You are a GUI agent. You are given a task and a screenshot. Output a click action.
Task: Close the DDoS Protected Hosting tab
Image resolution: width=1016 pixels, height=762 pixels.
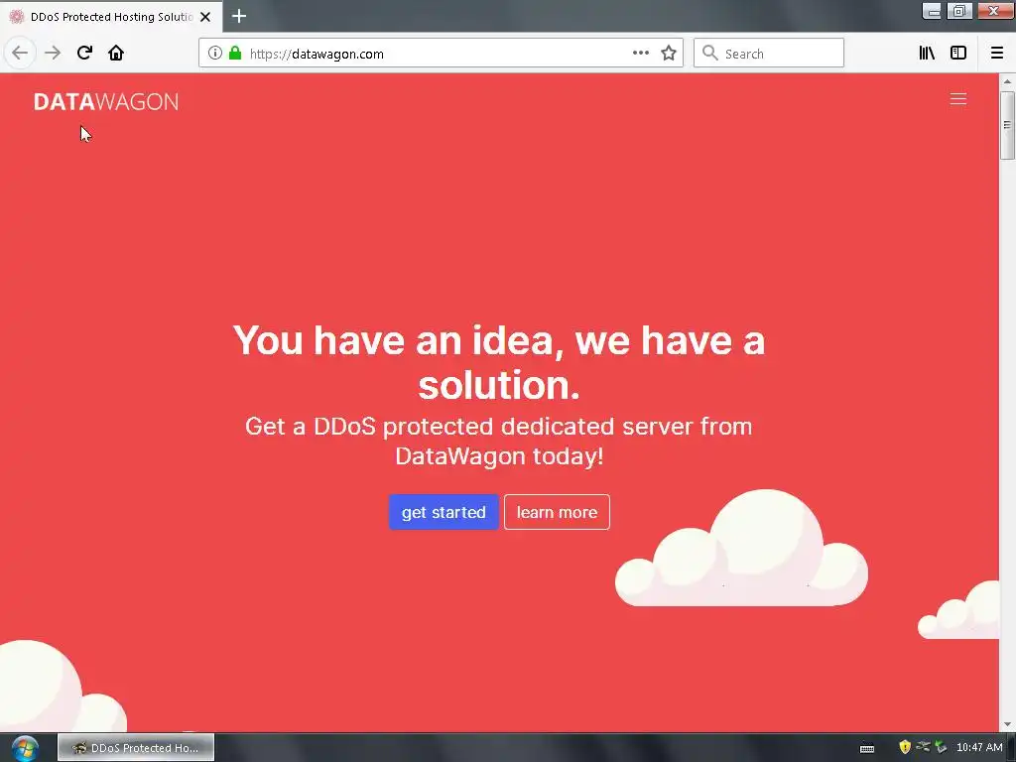pyautogui.click(x=205, y=17)
